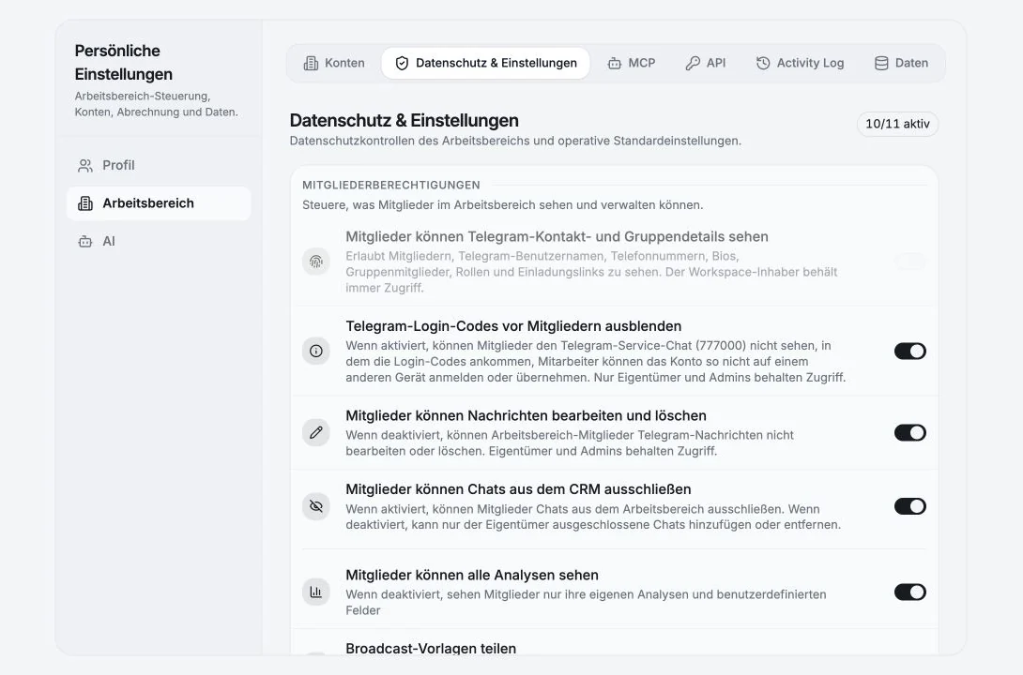Select the Datenschutz & Einstellungen tab
The height and width of the screenshot is (675, 1023).
485,63
